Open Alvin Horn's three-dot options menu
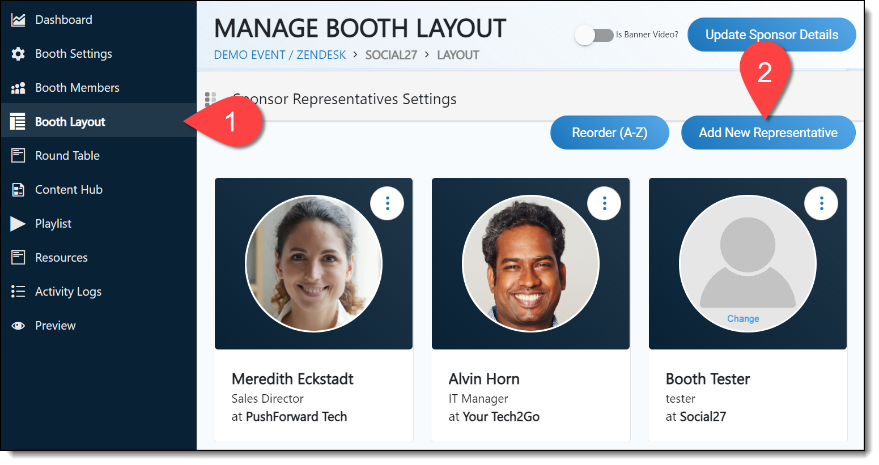The width and height of the screenshot is (879, 465). [604, 203]
